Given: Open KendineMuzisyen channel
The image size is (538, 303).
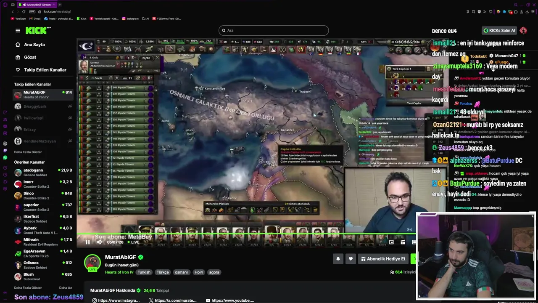Looking at the screenshot, I should pyautogui.click(x=43, y=141).
